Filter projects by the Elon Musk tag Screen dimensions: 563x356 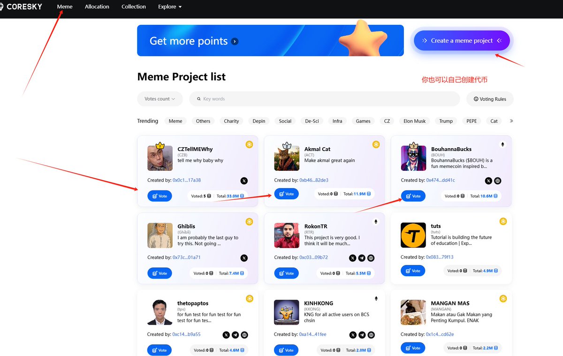415,121
